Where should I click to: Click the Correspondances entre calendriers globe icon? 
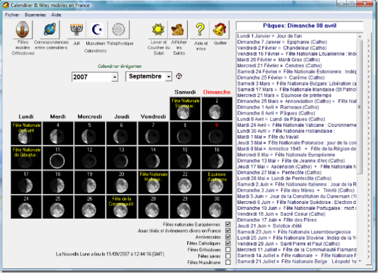[x=50, y=29]
